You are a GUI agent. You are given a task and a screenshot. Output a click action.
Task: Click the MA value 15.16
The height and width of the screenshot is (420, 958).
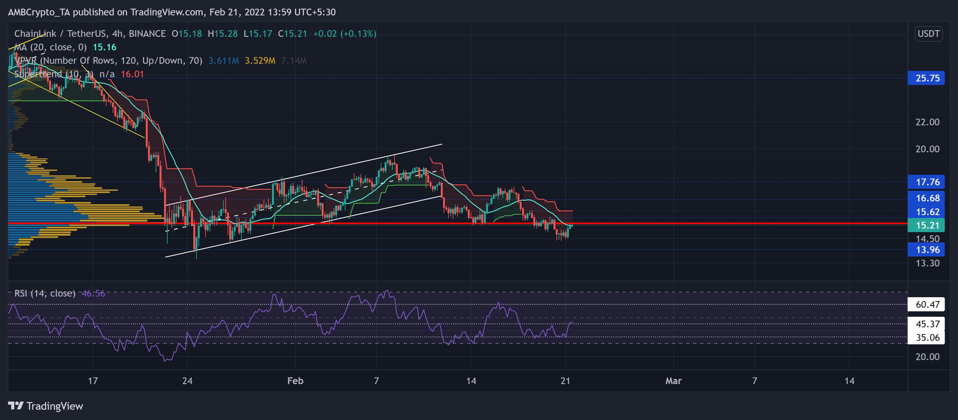(x=105, y=47)
